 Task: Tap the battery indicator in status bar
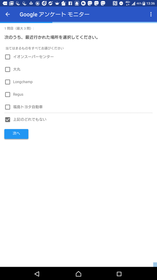coord(144,3)
